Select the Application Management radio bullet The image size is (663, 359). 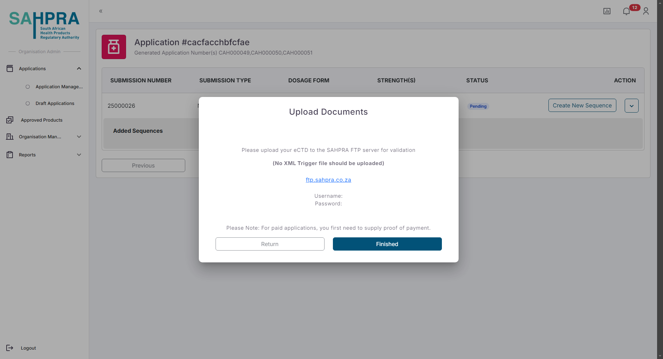[x=28, y=87]
